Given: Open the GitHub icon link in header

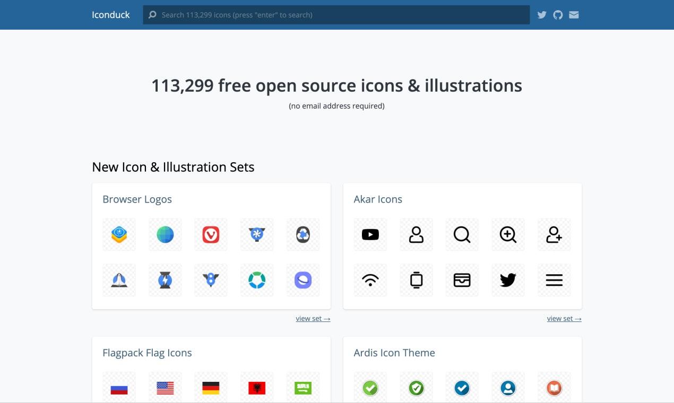Looking at the screenshot, I should [x=558, y=15].
